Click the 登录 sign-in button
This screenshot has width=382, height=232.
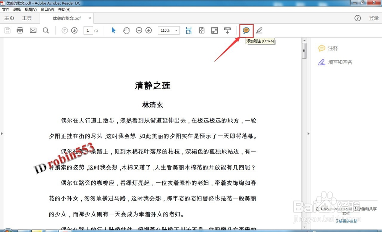[x=374, y=18]
